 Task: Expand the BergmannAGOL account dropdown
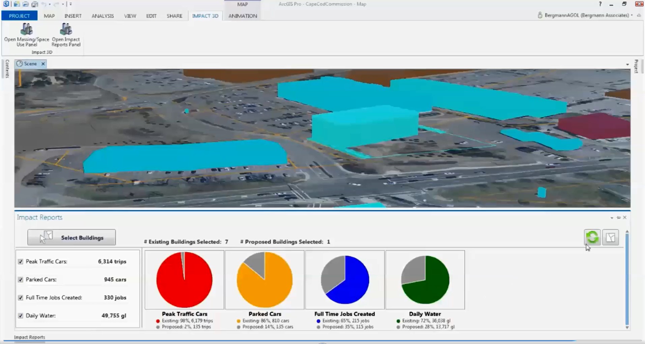coord(632,15)
